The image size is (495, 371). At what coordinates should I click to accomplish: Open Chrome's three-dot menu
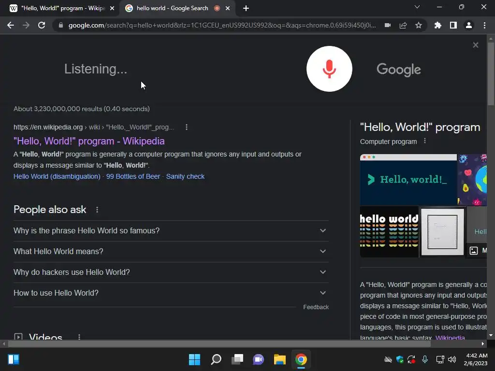(484, 25)
